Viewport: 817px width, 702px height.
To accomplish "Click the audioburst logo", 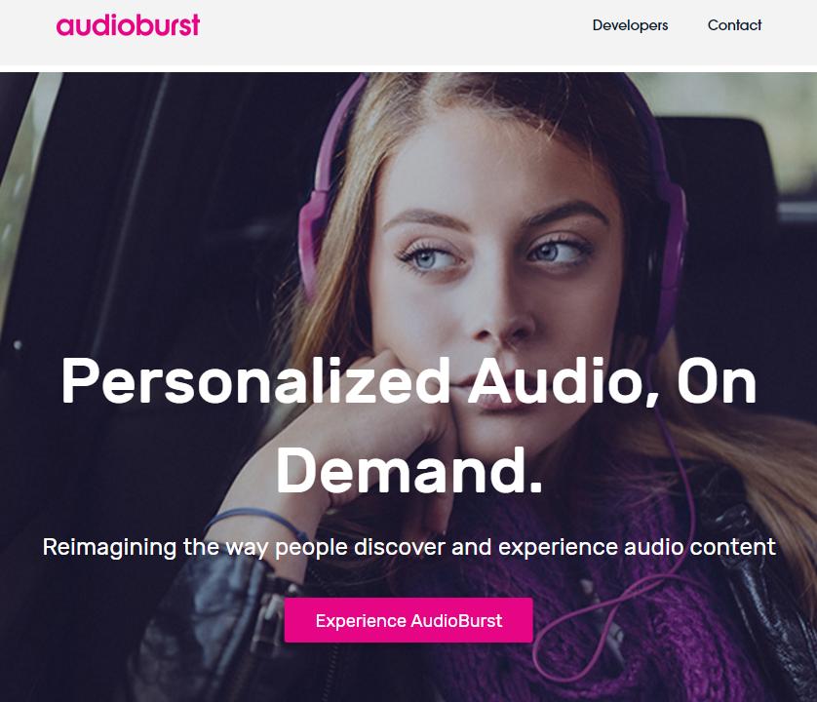I will pos(128,25).
